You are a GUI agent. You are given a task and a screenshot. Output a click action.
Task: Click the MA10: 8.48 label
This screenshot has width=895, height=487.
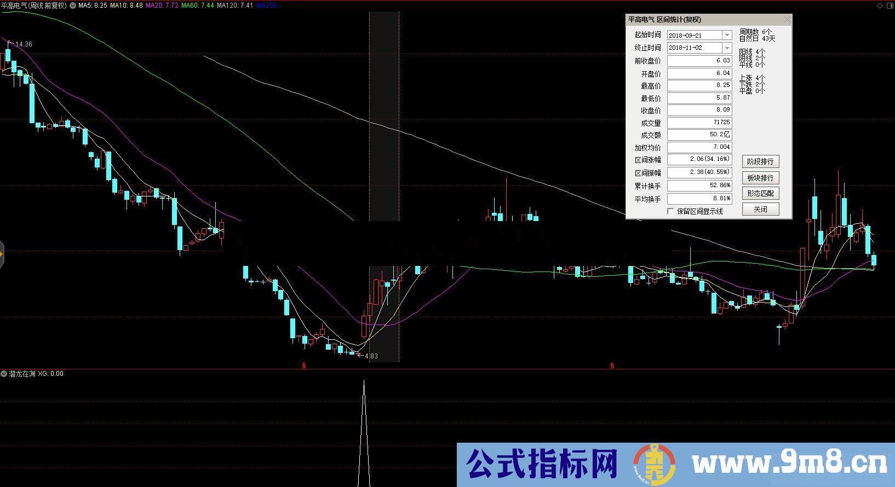[127, 5]
